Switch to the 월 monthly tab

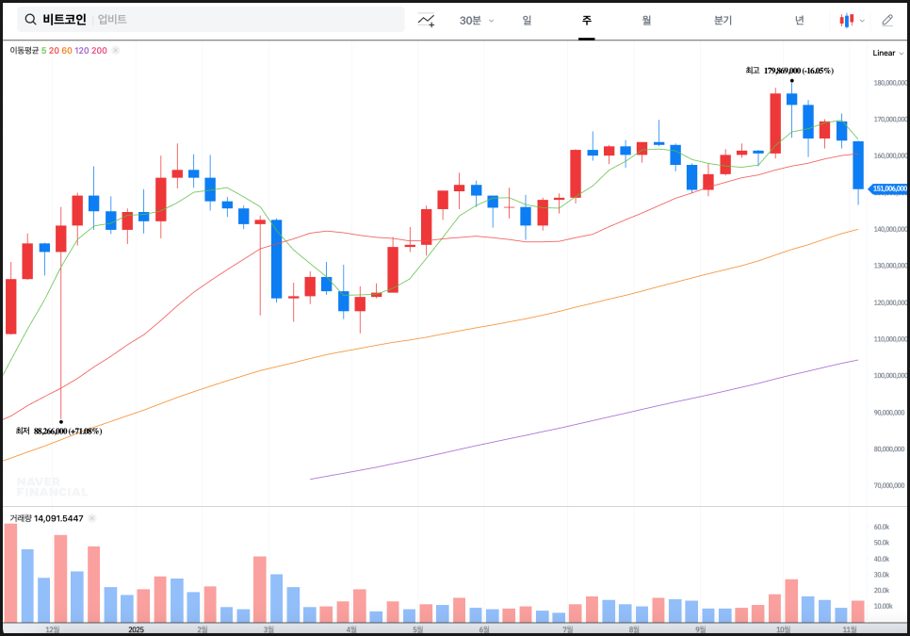point(646,20)
